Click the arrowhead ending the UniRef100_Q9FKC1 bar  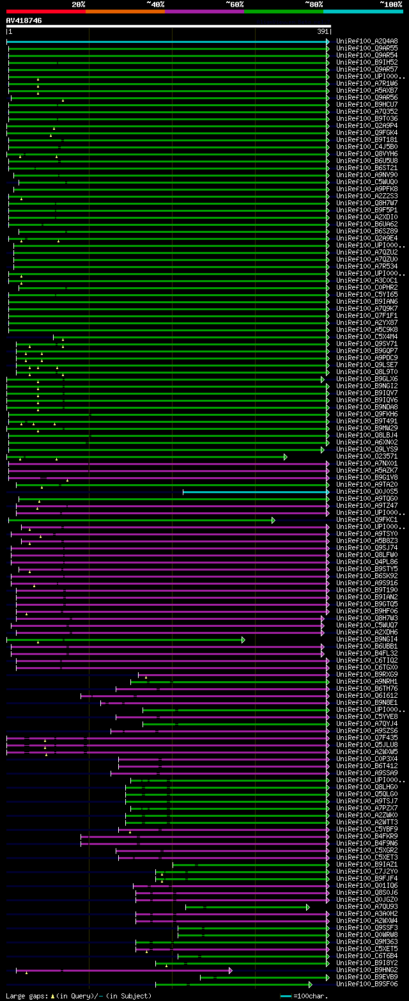274,520
